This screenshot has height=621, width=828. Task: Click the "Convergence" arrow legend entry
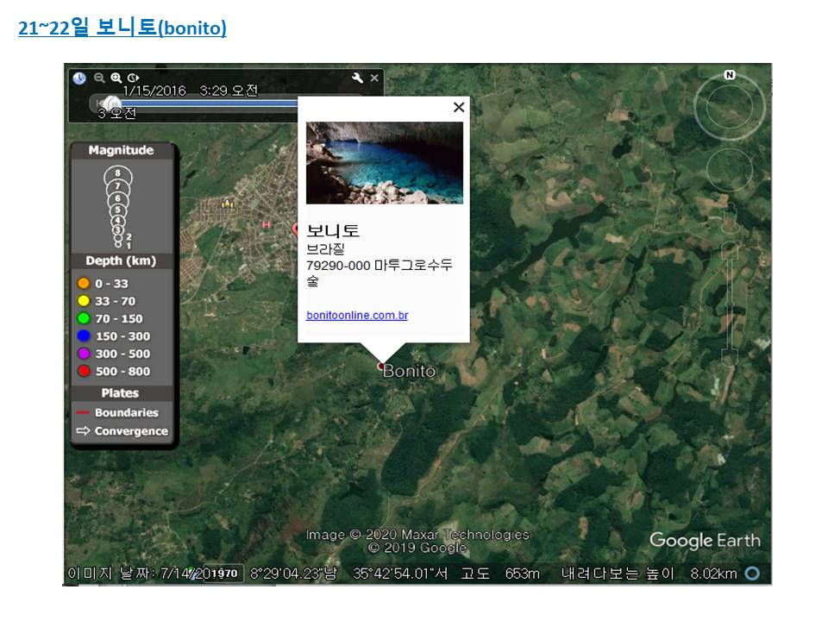pos(122,431)
